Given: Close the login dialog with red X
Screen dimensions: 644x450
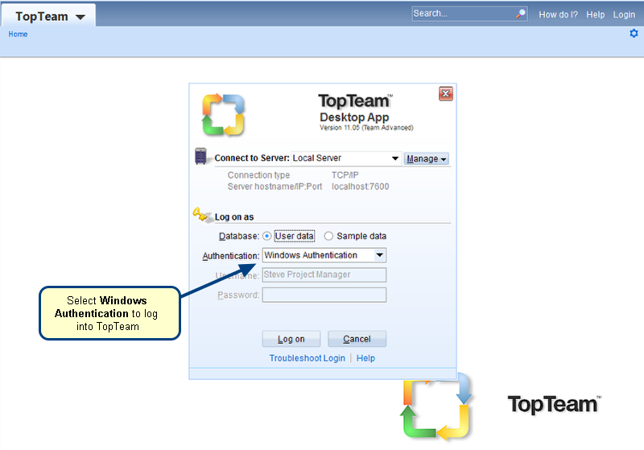Looking at the screenshot, I should coord(445,94).
